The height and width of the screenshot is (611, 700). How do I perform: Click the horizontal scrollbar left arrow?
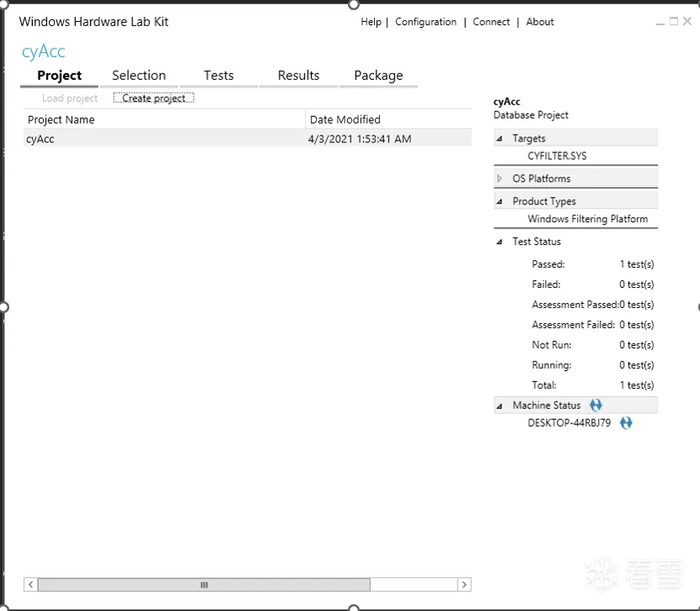(x=31, y=584)
